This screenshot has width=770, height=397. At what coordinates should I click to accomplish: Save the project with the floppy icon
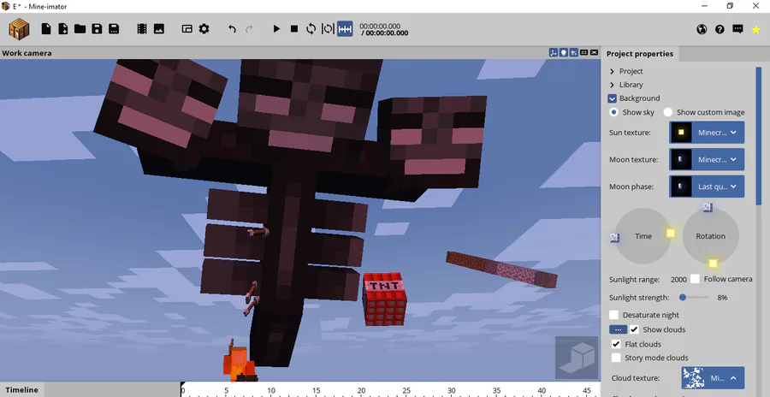pyautogui.click(x=97, y=29)
